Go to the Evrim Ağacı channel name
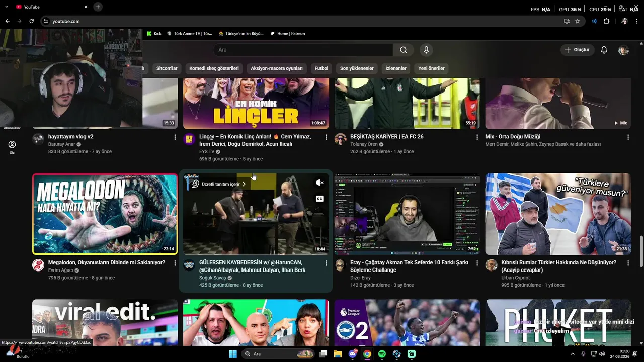644x362 pixels. click(61, 270)
